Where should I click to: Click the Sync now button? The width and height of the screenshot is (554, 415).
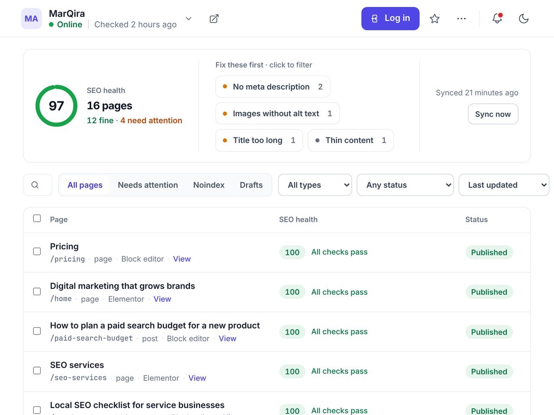(x=493, y=114)
